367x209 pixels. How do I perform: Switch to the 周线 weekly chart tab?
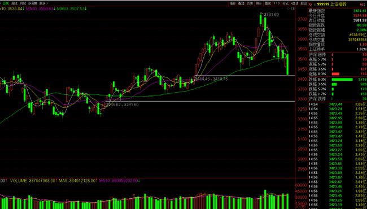click(x=15, y=3)
